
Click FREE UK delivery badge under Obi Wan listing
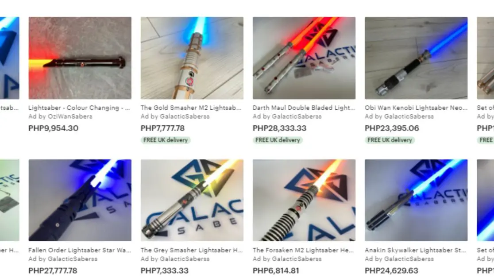pos(390,140)
